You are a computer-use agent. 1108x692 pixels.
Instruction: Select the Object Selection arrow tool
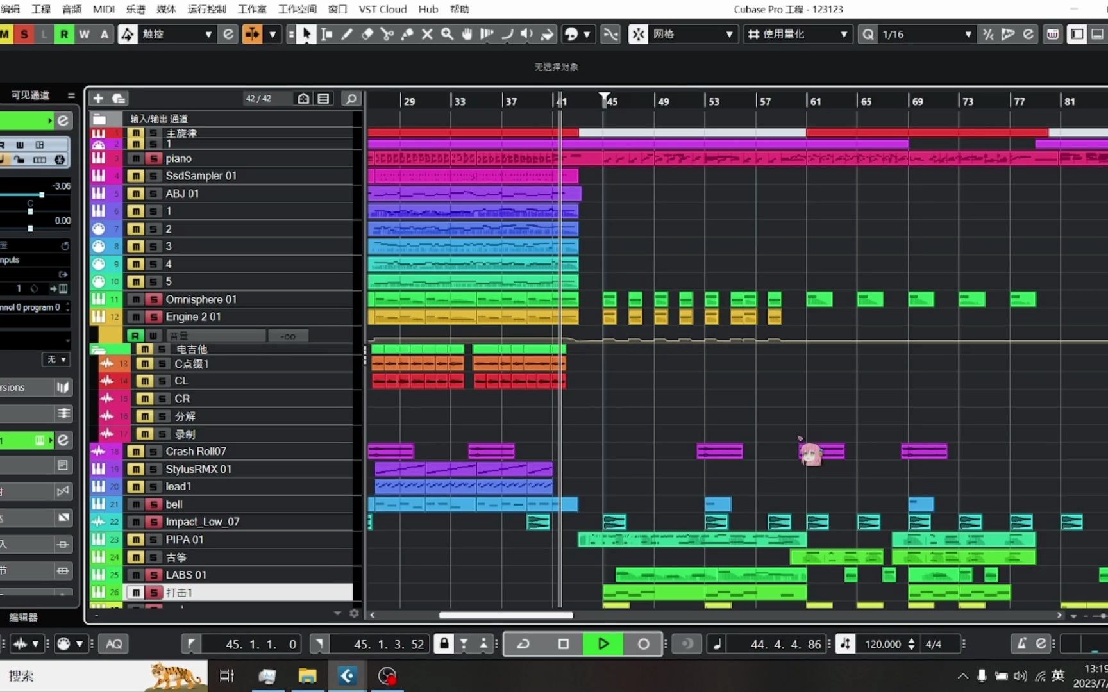[x=306, y=34]
